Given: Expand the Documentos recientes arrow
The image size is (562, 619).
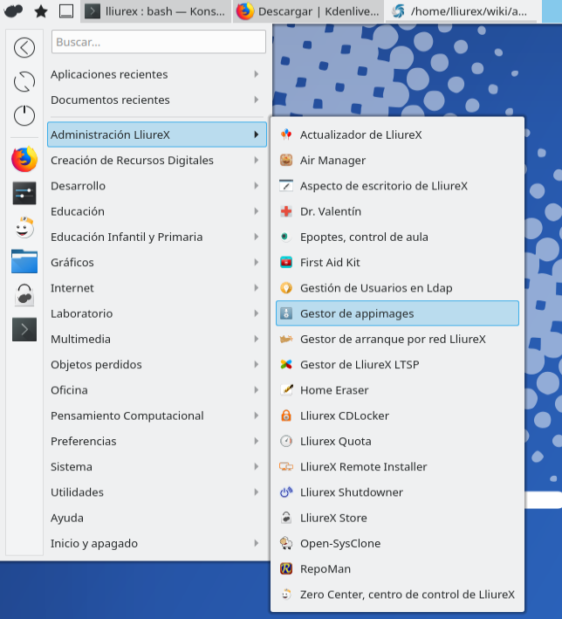Looking at the screenshot, I should click(x=257, y=100).
